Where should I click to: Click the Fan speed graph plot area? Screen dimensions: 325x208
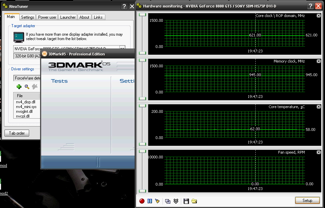tap(235, 171)
